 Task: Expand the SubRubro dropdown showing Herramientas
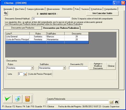pyautogui.click(x=64, y=68)
